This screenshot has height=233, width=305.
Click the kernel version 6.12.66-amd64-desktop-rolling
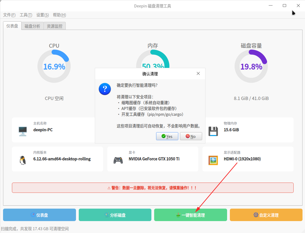[62, 159]
